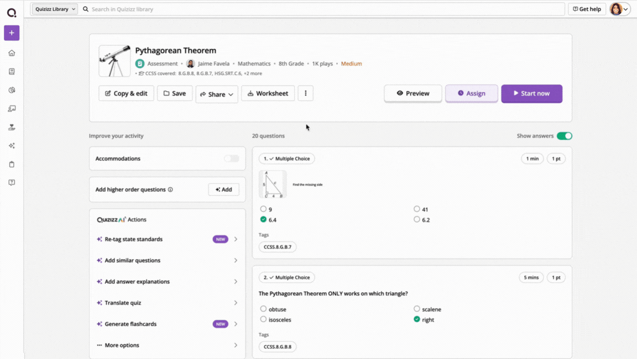
Task: Open the Share dropdown menu
Action: [x=217, y=94]
